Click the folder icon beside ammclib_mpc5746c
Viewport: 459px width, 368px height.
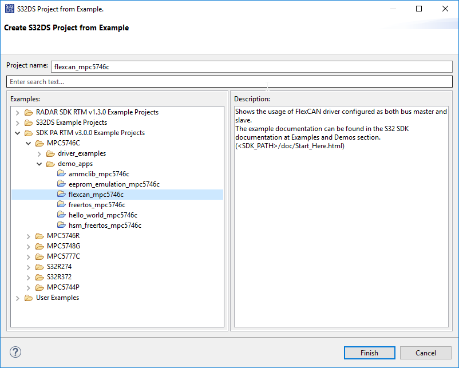pyautogui.click(x=61, y=174)
